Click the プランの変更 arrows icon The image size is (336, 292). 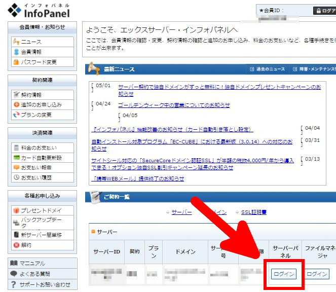click(x=16, y=115)
